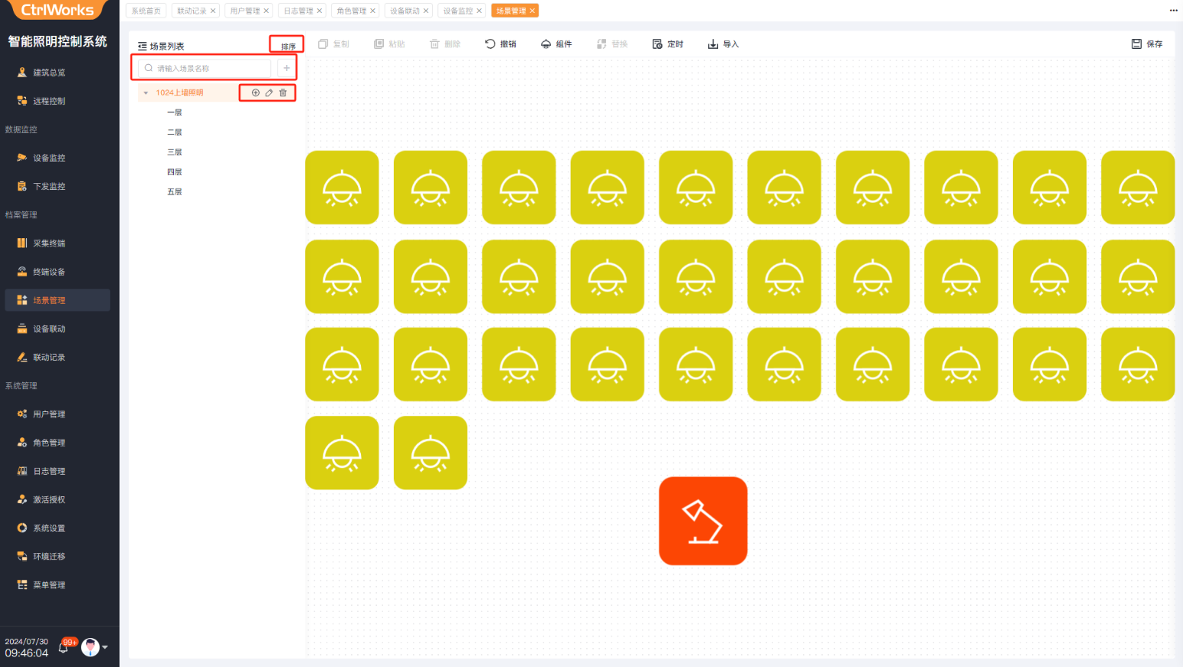The height and width of the screenshot is (667, 1183).
Task: Open 设备监控 in the sidebar menu
Action: pyautogui.click(x=49, y=158)
